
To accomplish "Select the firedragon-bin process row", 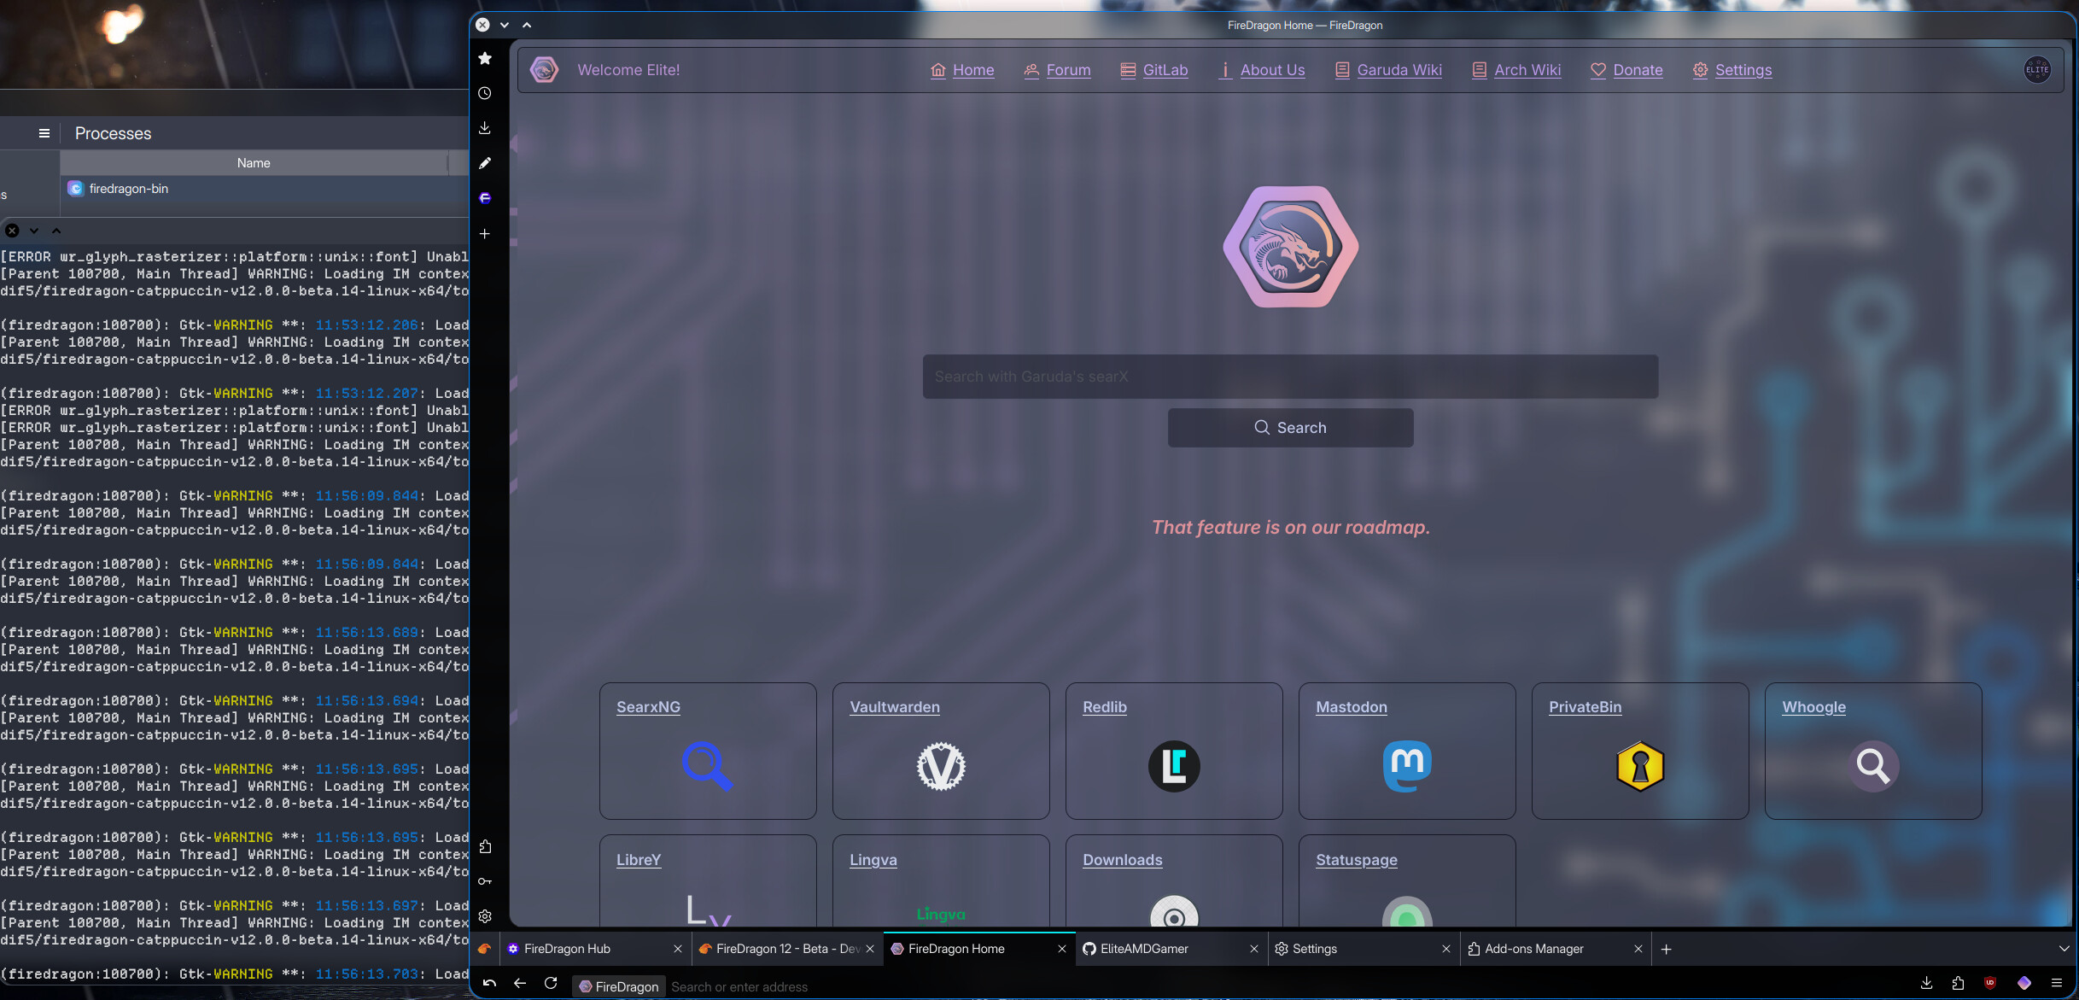I will tap(265, 189).
